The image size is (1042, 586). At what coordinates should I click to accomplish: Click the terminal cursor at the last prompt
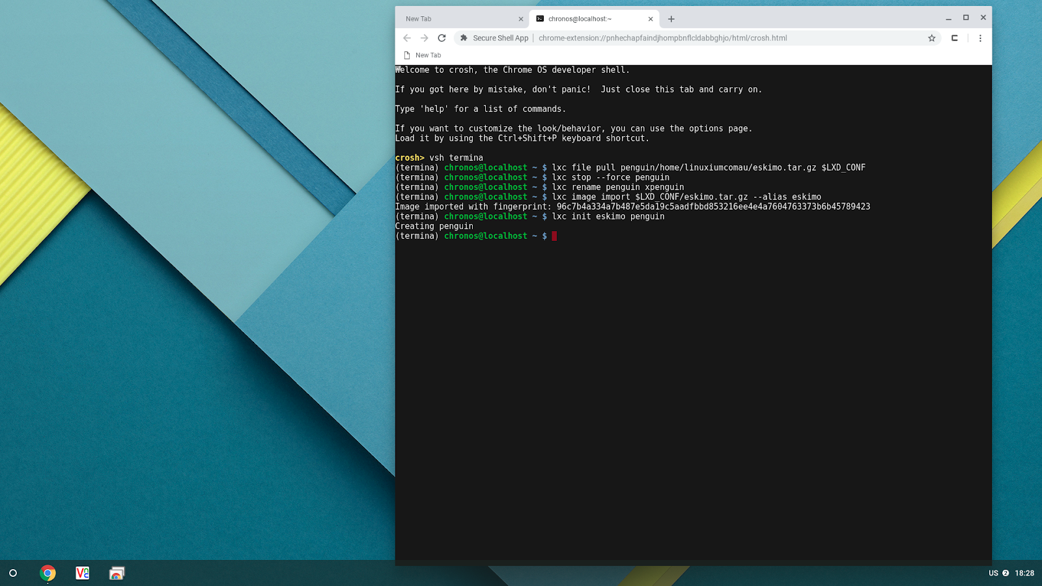[x=554, y=236]
